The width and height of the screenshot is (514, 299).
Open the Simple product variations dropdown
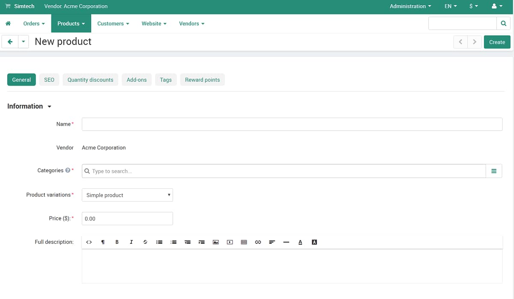127,195
